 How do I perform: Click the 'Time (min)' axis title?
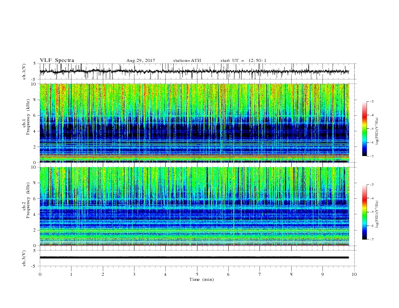(x=202, y=279)
